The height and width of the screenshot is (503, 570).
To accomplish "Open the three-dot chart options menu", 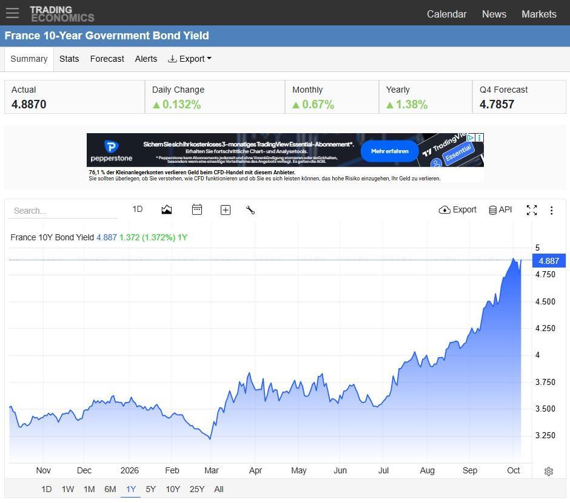I will point(551,210).
